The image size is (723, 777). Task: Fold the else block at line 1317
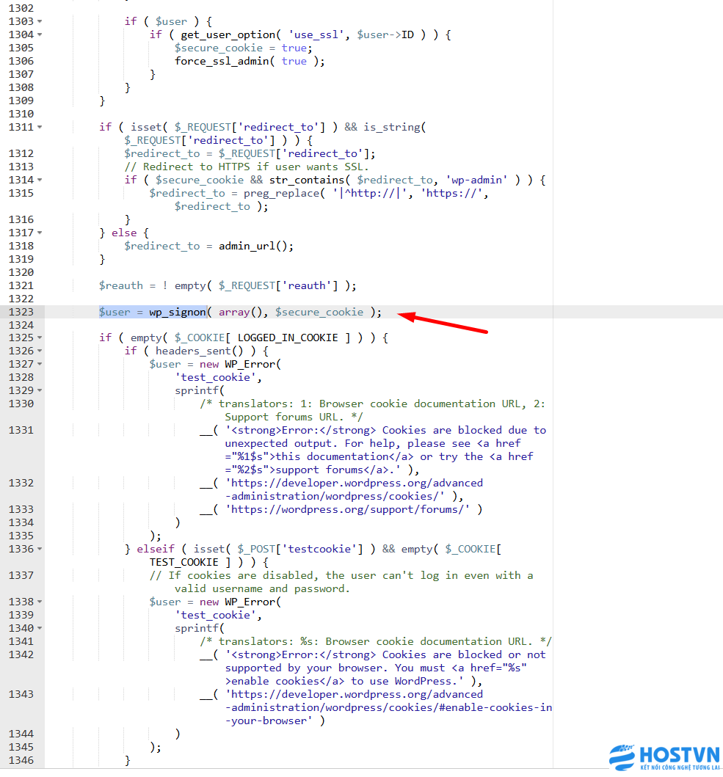[40, 233]
